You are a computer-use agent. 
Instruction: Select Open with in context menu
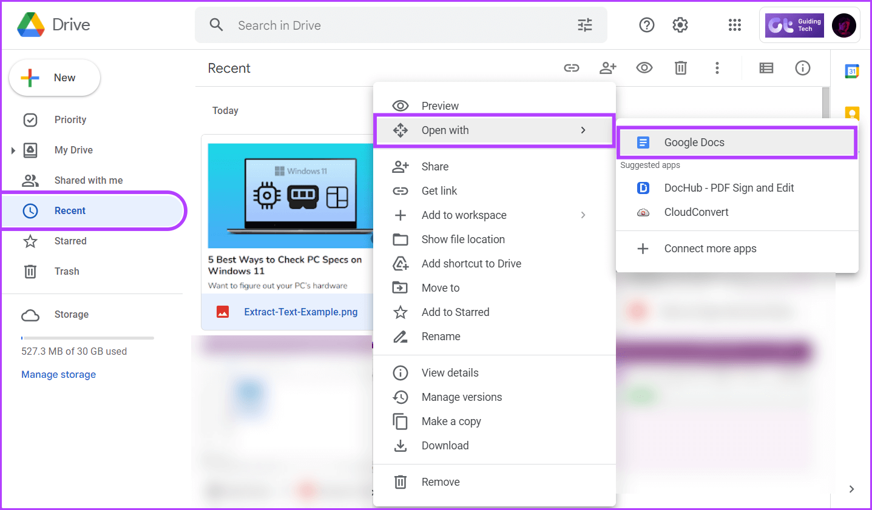click(495, 130)
